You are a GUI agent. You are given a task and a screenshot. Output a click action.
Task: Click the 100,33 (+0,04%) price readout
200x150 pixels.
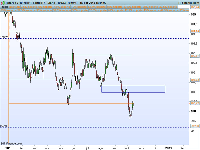pyautogui.click(x=67, y=3)
